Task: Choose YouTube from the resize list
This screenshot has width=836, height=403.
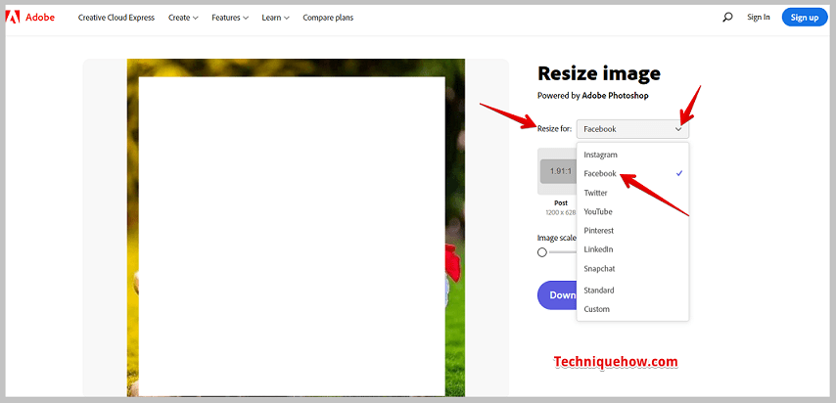Action: coord(632,211)
